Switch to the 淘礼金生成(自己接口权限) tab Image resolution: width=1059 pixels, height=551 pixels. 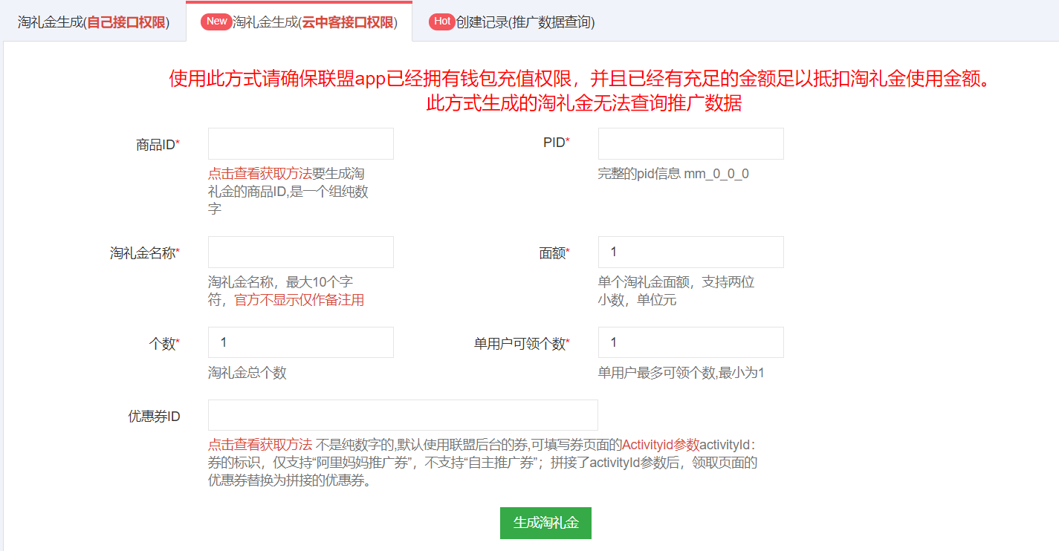[x=94, y=22]
